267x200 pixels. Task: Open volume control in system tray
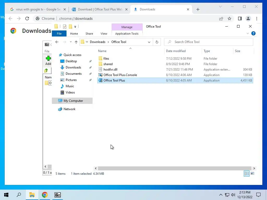tap(233, 195)
